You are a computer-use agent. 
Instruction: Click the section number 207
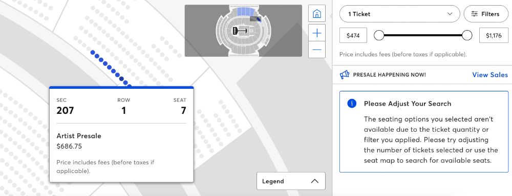click(x=66, y=111)
